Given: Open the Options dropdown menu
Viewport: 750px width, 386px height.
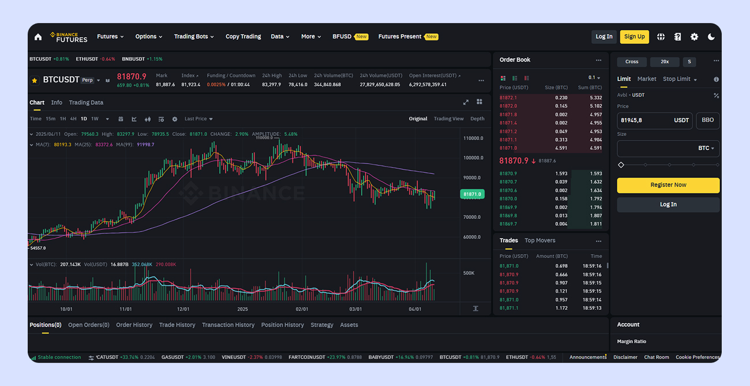Looking at the screenshot, I should [x=149, y=37].
